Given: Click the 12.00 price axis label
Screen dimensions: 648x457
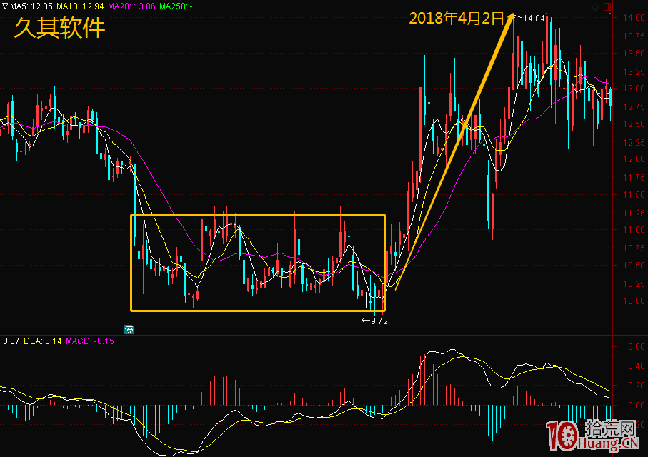Looking at the screenshot, I should click(634, 159).
